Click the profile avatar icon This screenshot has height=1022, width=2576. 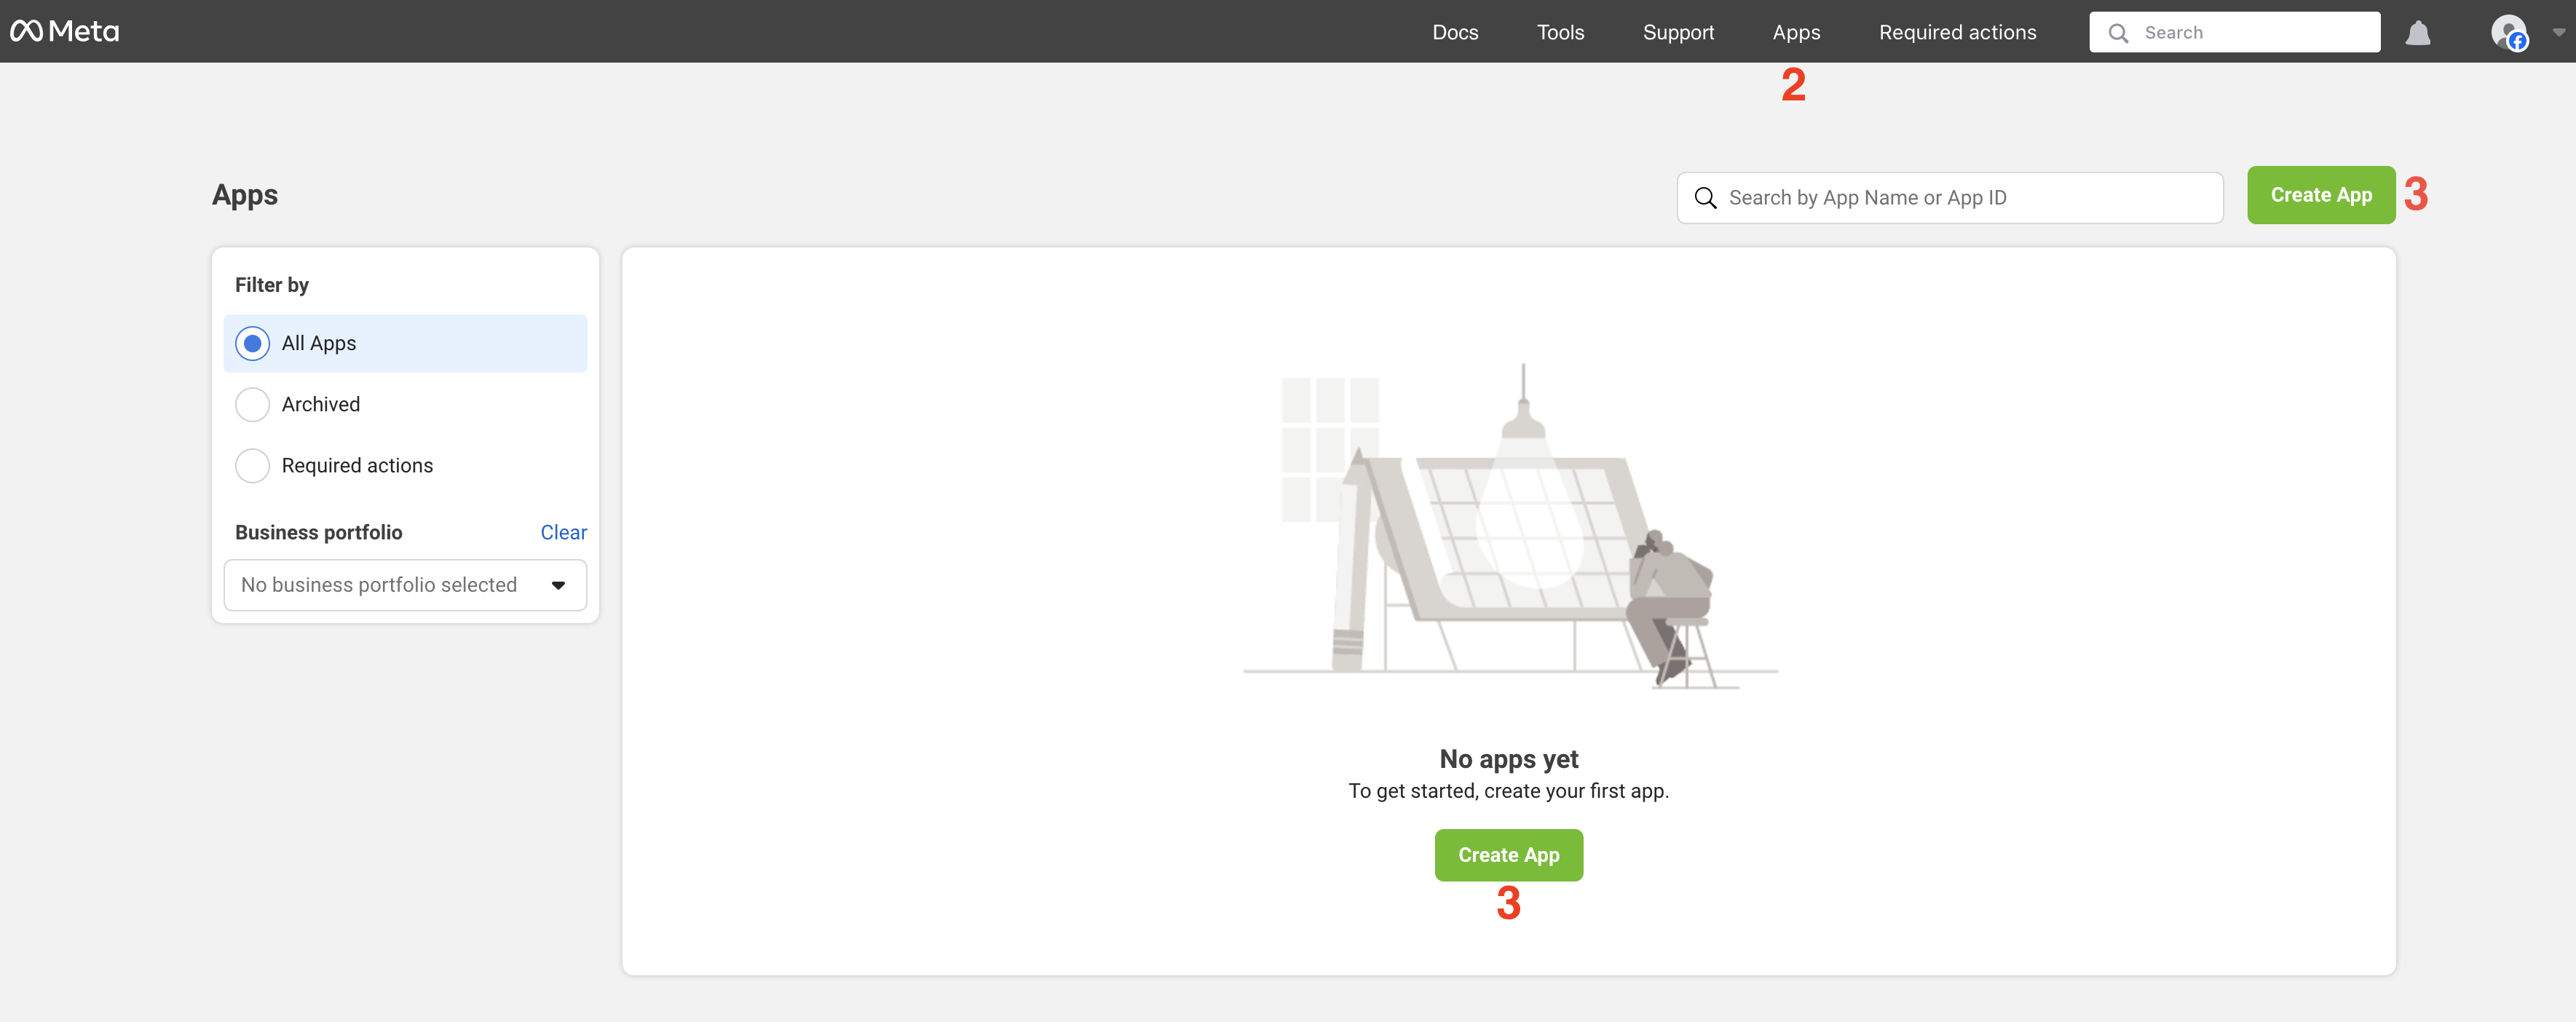pos(2508,32)
